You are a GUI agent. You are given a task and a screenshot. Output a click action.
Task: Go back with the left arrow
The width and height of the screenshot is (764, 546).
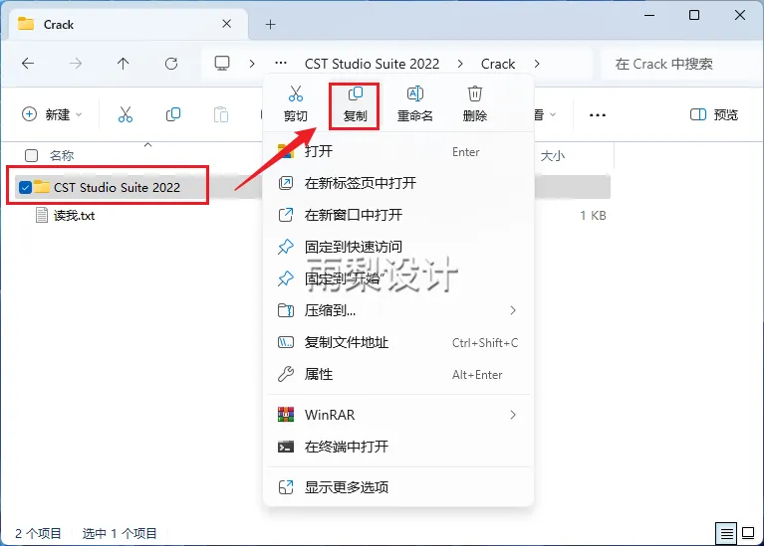[28, 64]
